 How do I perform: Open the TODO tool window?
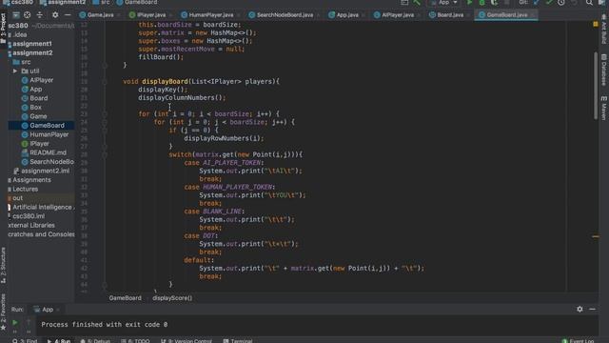(135, 341)
